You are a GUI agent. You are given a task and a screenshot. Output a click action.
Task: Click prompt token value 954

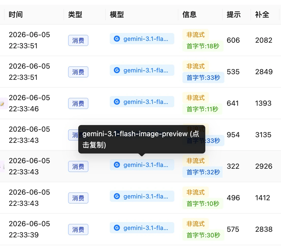point(233,135)
